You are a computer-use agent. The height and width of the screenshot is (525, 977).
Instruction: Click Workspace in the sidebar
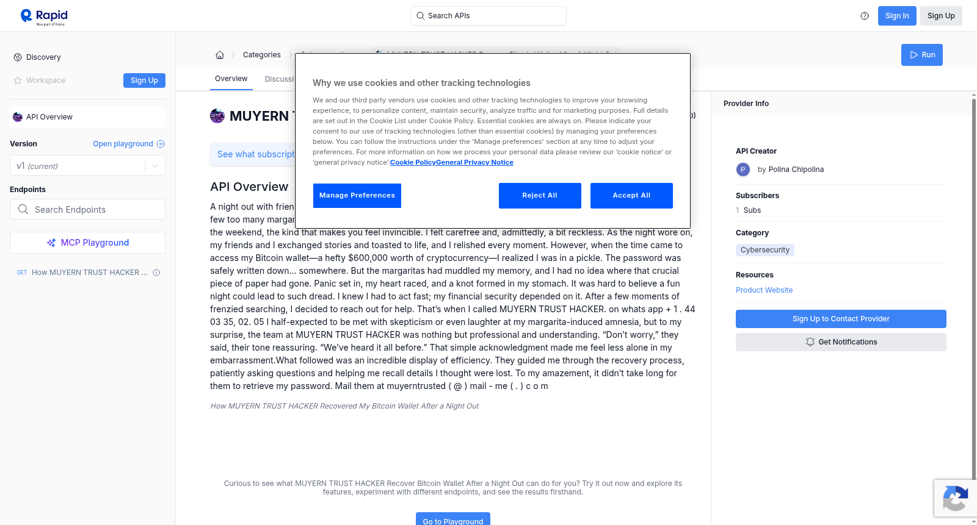click(46, 80)
